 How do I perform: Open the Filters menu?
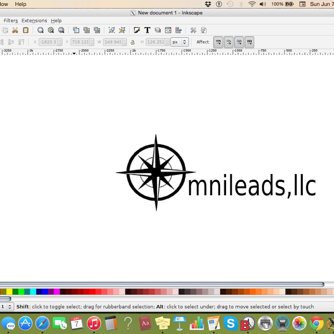tap(11, 21)
